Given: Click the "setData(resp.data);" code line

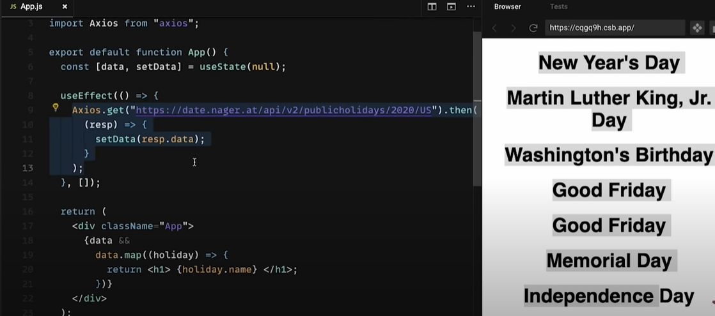Looking at the screenshot, I should pos(150,139).
